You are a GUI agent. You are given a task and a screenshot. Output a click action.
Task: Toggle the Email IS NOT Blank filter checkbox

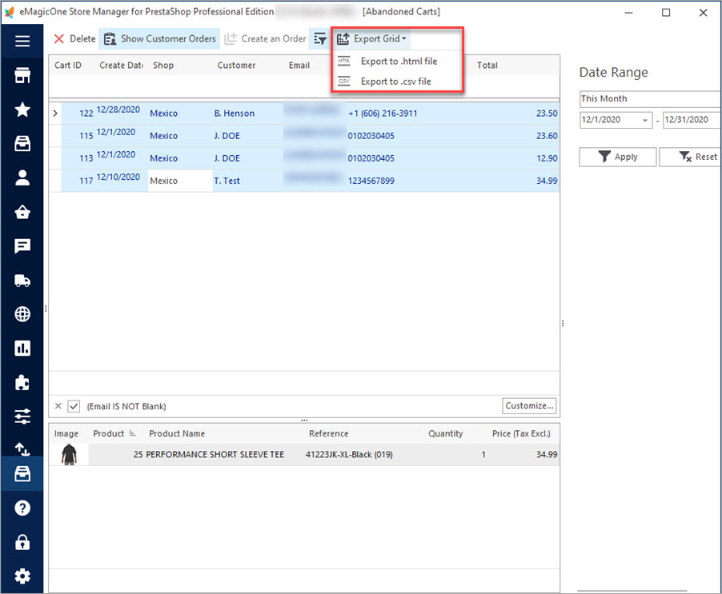(x=74, y=406)
